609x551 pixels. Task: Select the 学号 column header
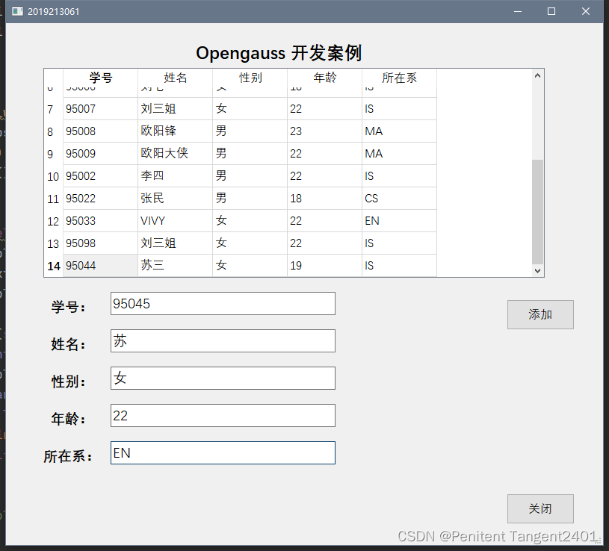tap(101, 78)
